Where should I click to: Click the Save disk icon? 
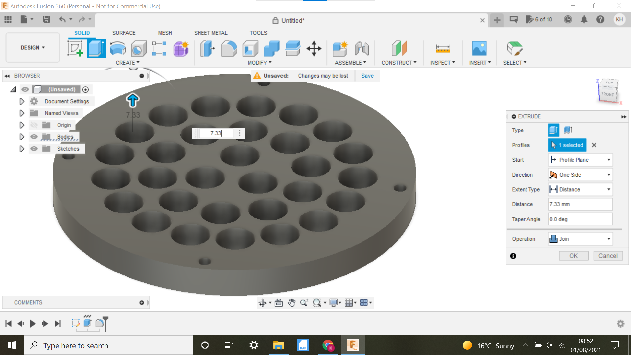point(46,19)
